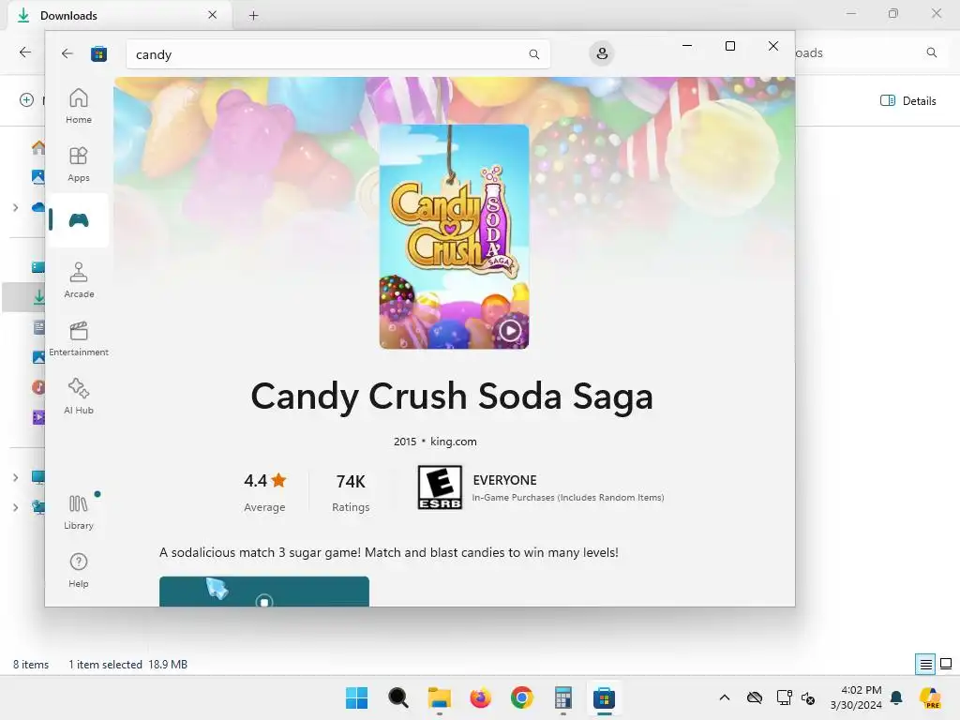The height and width of the screenshot is (720, 960).
Task: Click the Candy Crush Soda Saga title
Action: (452, 397)
